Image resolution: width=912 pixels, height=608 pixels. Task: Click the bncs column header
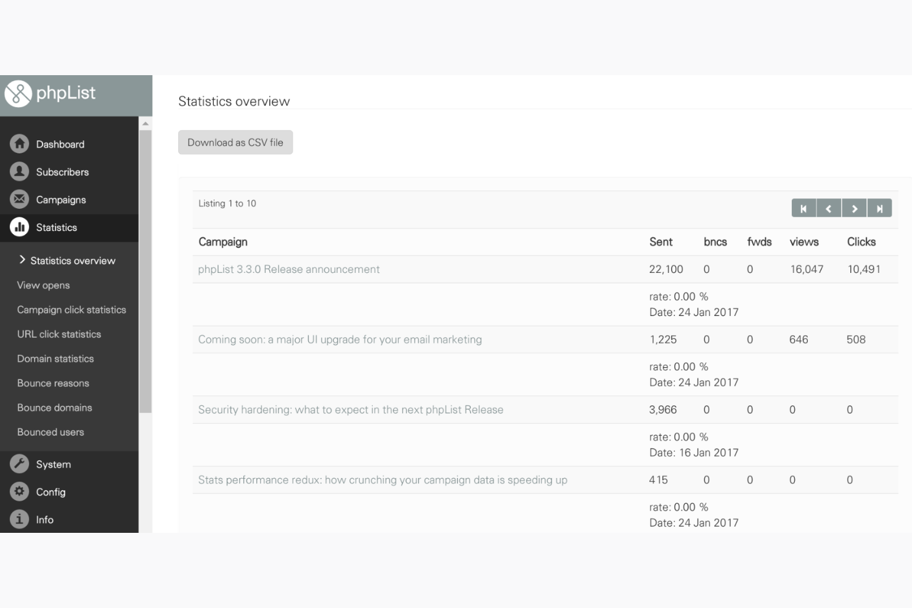point(715,242)
